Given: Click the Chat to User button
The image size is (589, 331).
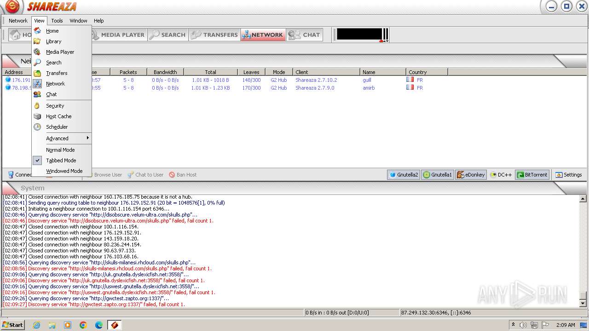Looking at the screenshot, I should pos(145,175).
